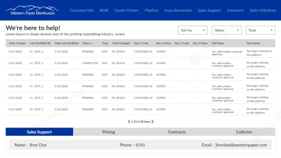Image resolution: width=281 pixels, height=158 pixels.
Task: Select the Sales Support bottom tab
Action: (39, 132)
